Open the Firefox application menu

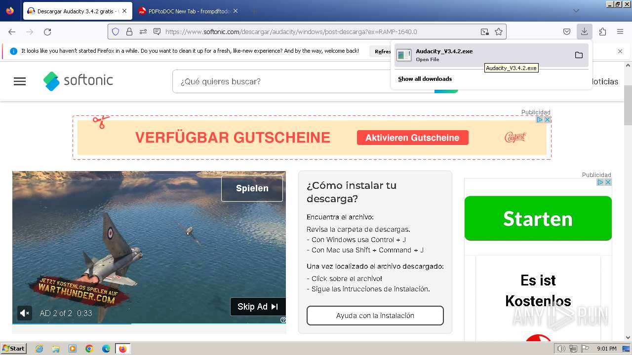click(x=620, y=32)
